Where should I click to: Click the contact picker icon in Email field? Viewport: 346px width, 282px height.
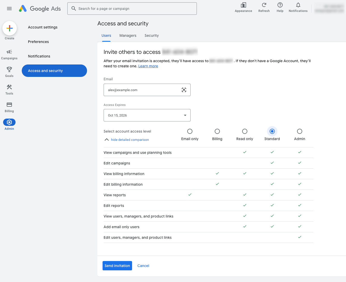click(x=184, y=90)
